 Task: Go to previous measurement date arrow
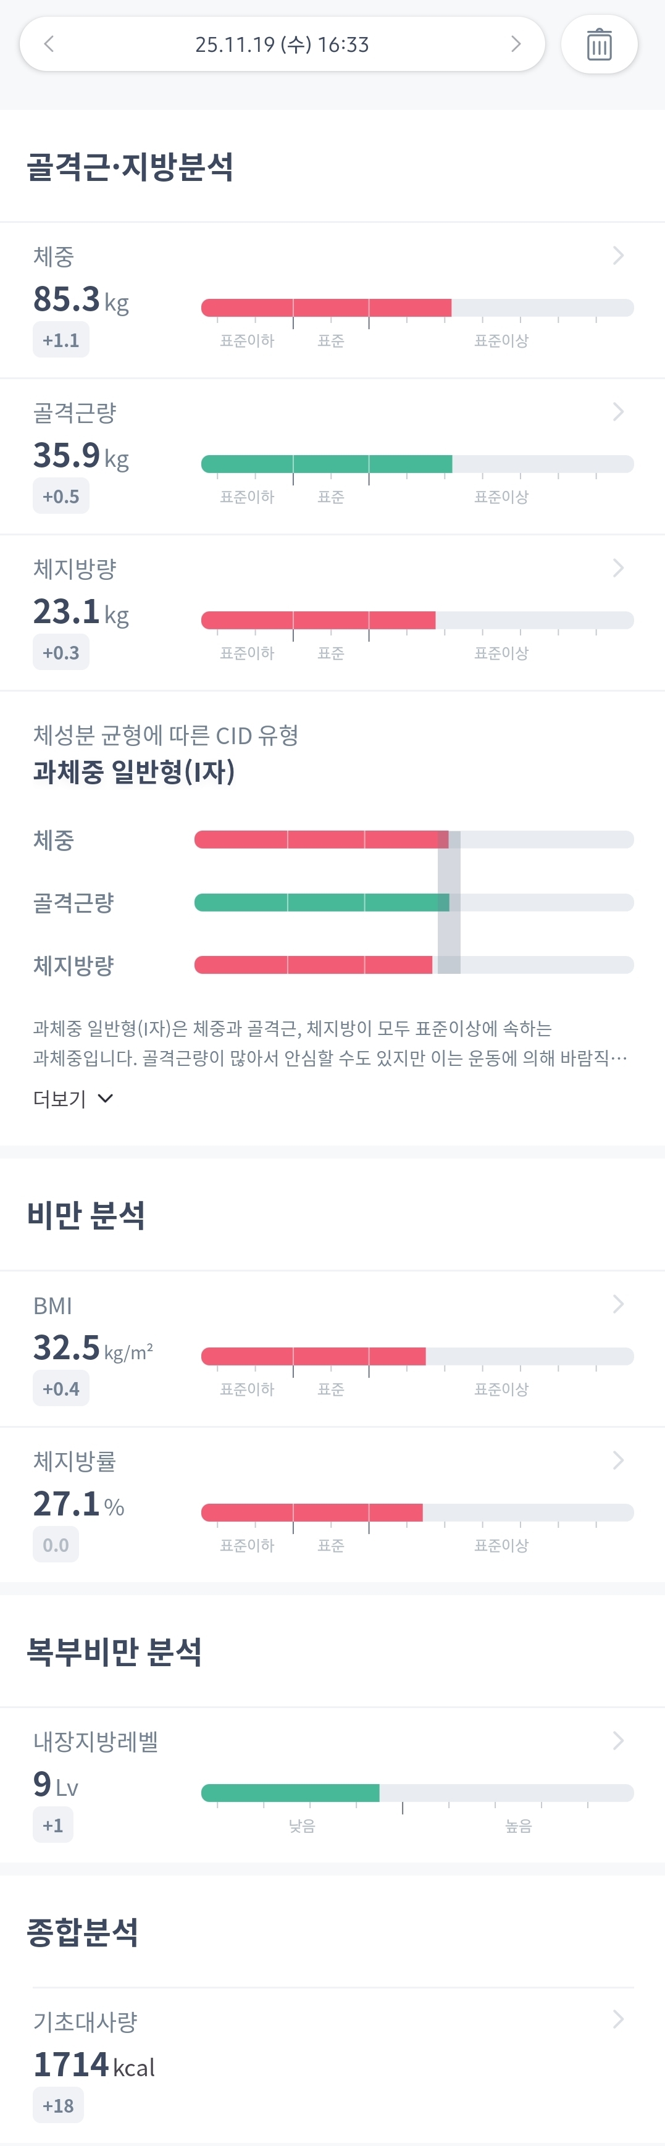[49, 44]
